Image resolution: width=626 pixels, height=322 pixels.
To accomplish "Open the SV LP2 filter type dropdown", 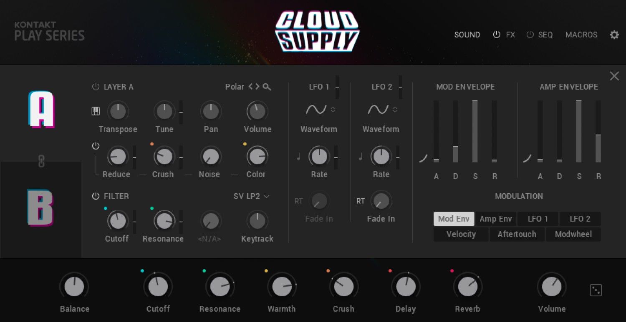I will click(x=250, y=196).
